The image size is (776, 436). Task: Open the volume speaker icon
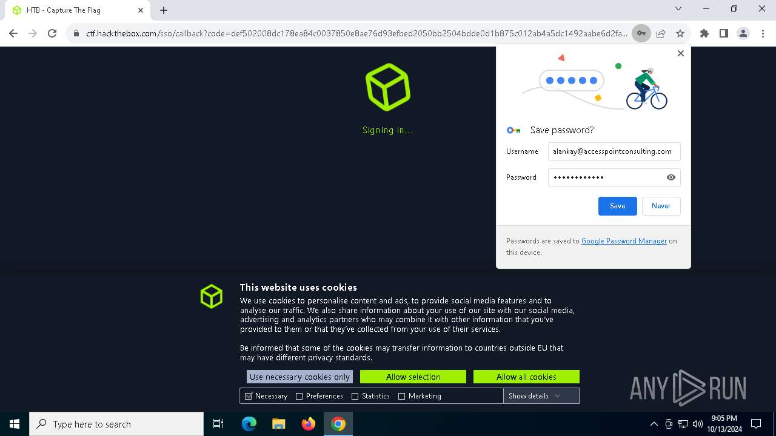point(698,424)
